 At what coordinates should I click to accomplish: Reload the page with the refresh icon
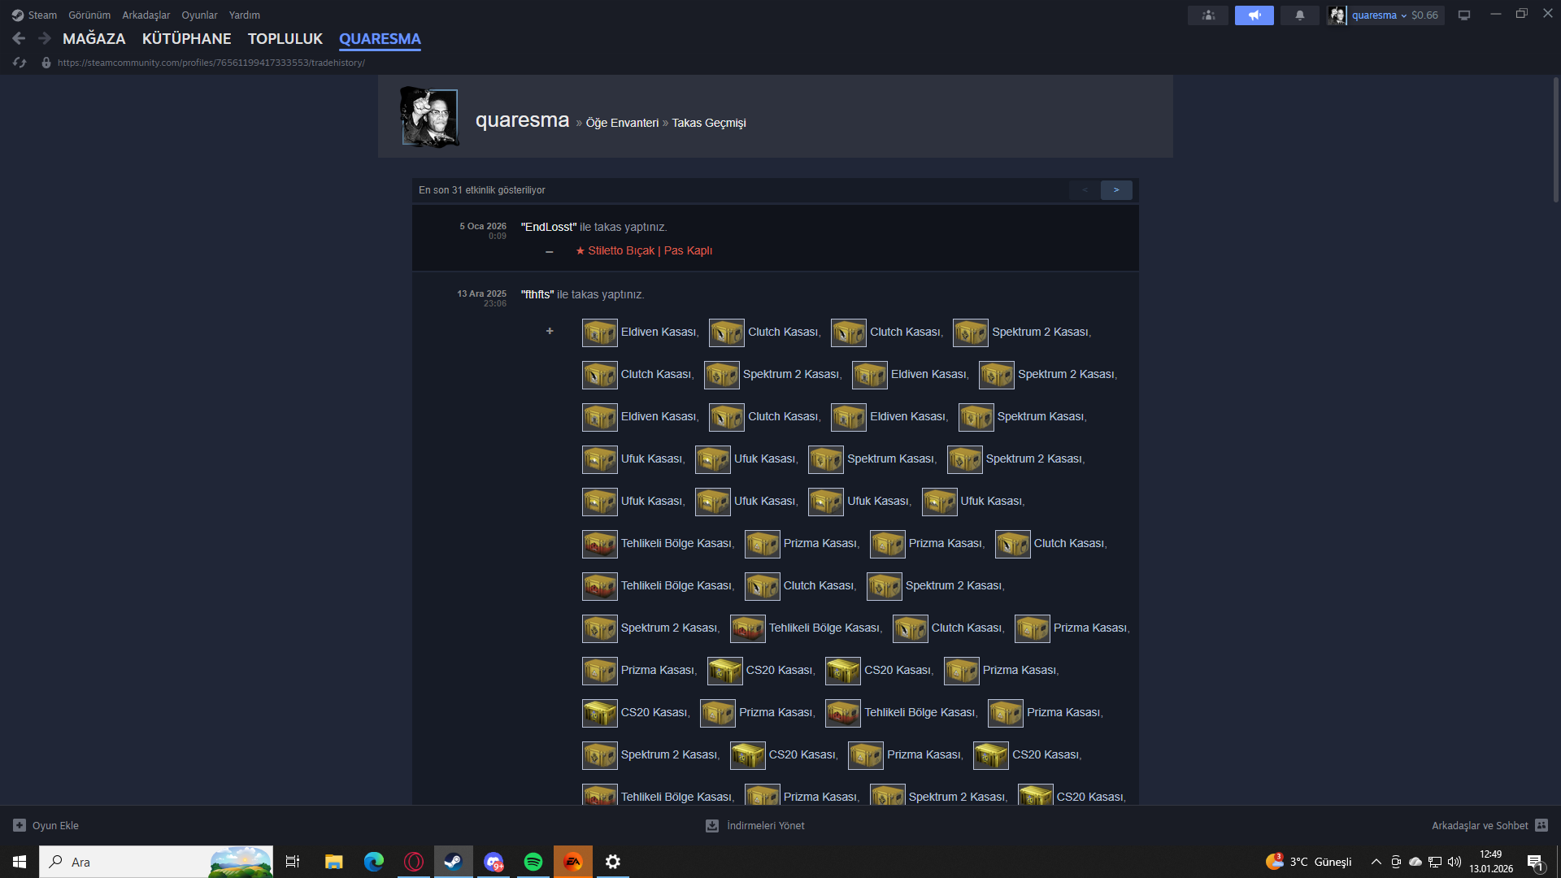(x=20, y=63)
